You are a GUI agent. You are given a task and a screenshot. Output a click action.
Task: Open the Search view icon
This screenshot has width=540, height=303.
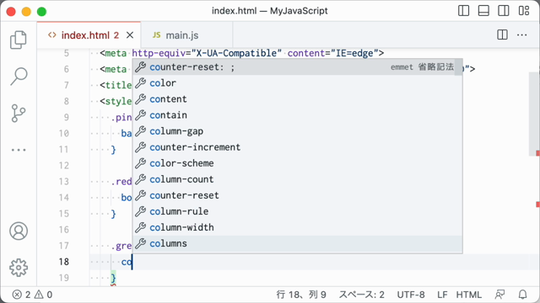click(19, 77)
